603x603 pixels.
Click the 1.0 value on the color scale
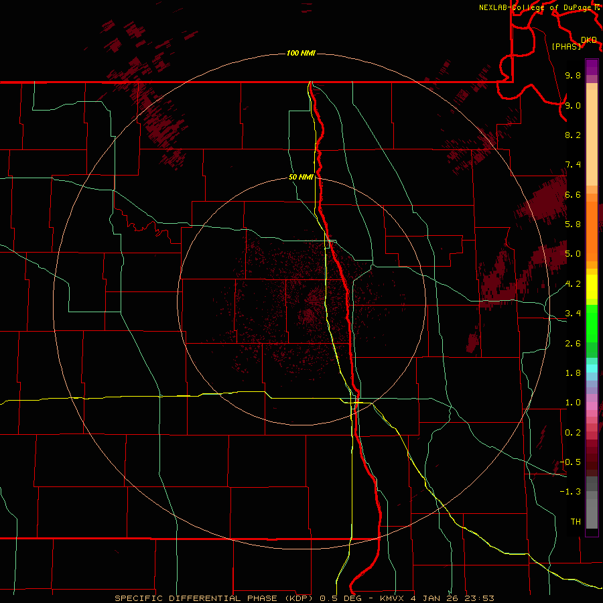coord(573,402)
